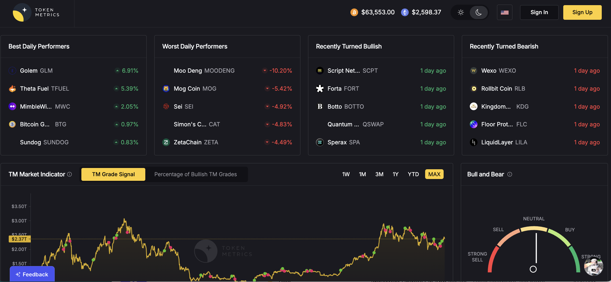
Task: Click Sperax's 1 day ago label
Action: pos(433,142)
